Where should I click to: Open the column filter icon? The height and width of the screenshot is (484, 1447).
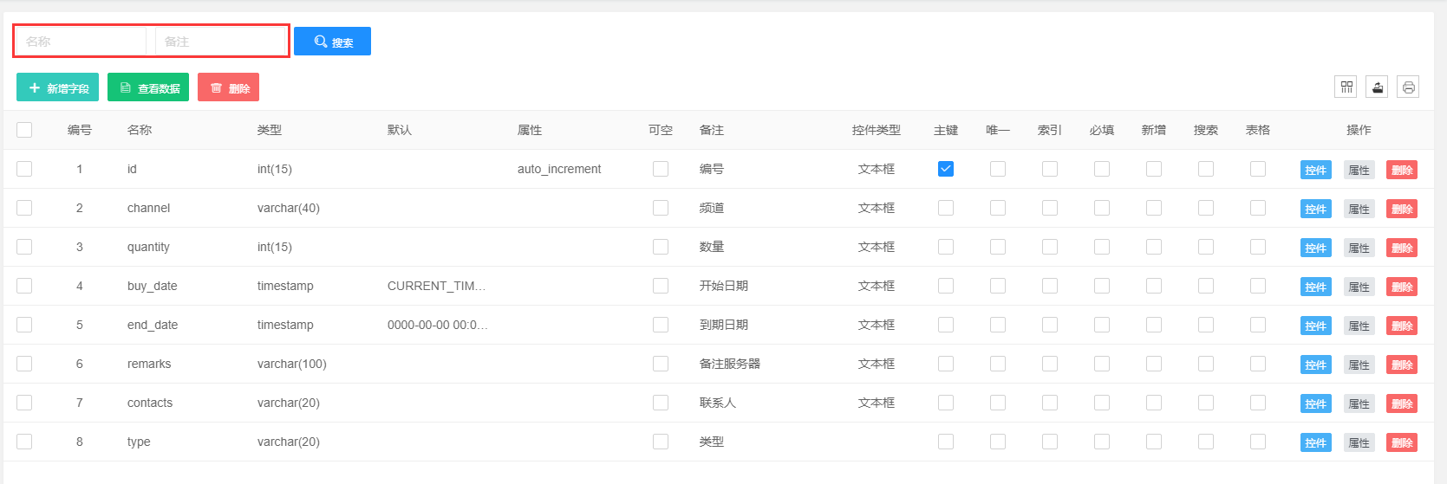point(1346,87)
